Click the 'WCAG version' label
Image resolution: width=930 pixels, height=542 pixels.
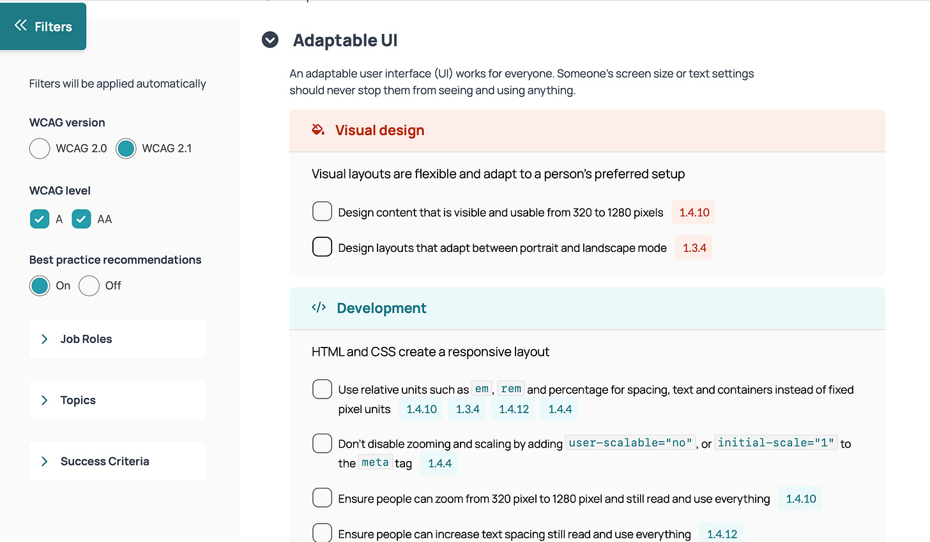click(x=67, y=122)
